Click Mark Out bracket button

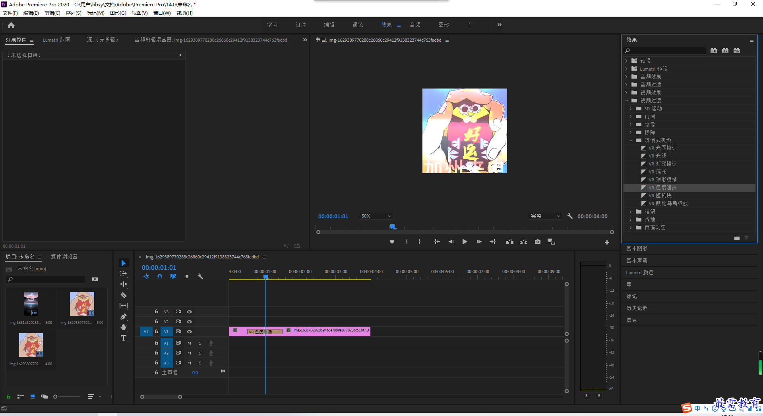coord(419,242)
